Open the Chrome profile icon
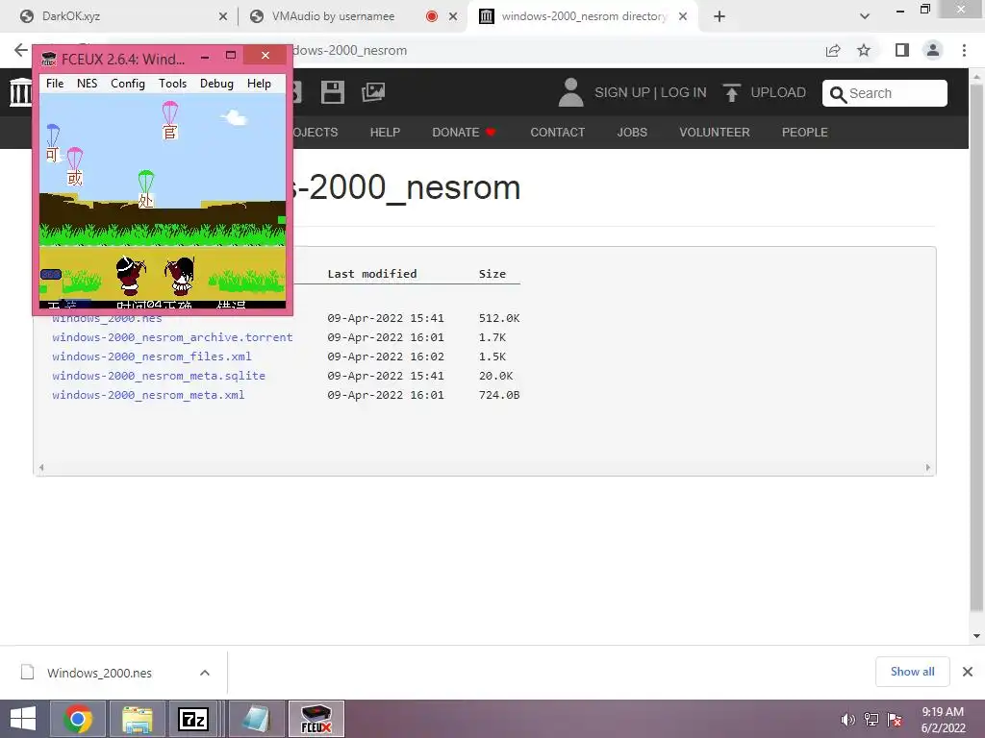Screen dimensions: 985x738 [933, 50]
